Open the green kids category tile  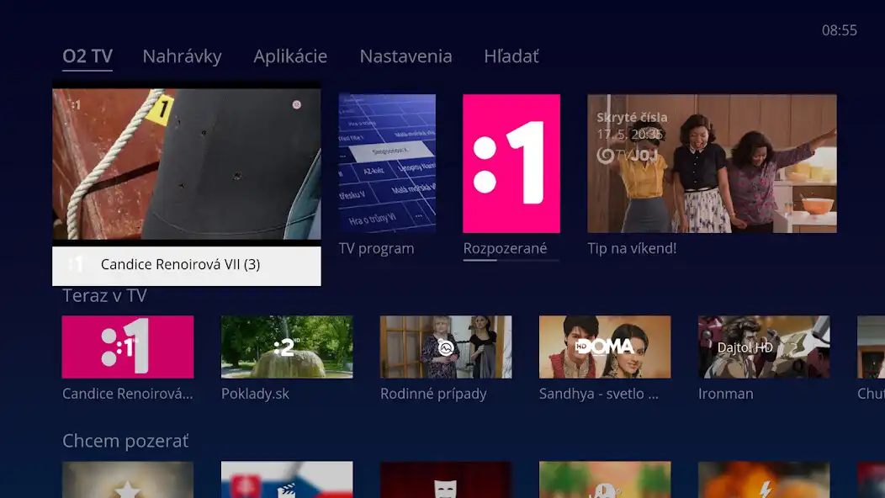pos(605,480)
